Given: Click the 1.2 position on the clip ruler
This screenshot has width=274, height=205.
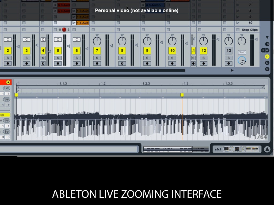Looking at the screenshot, I should click(103, 84).
